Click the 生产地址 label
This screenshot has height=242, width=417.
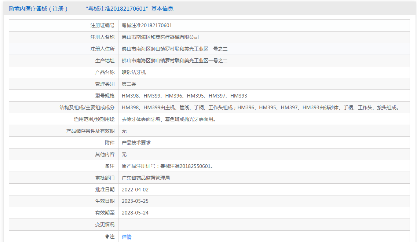point(105,60)
